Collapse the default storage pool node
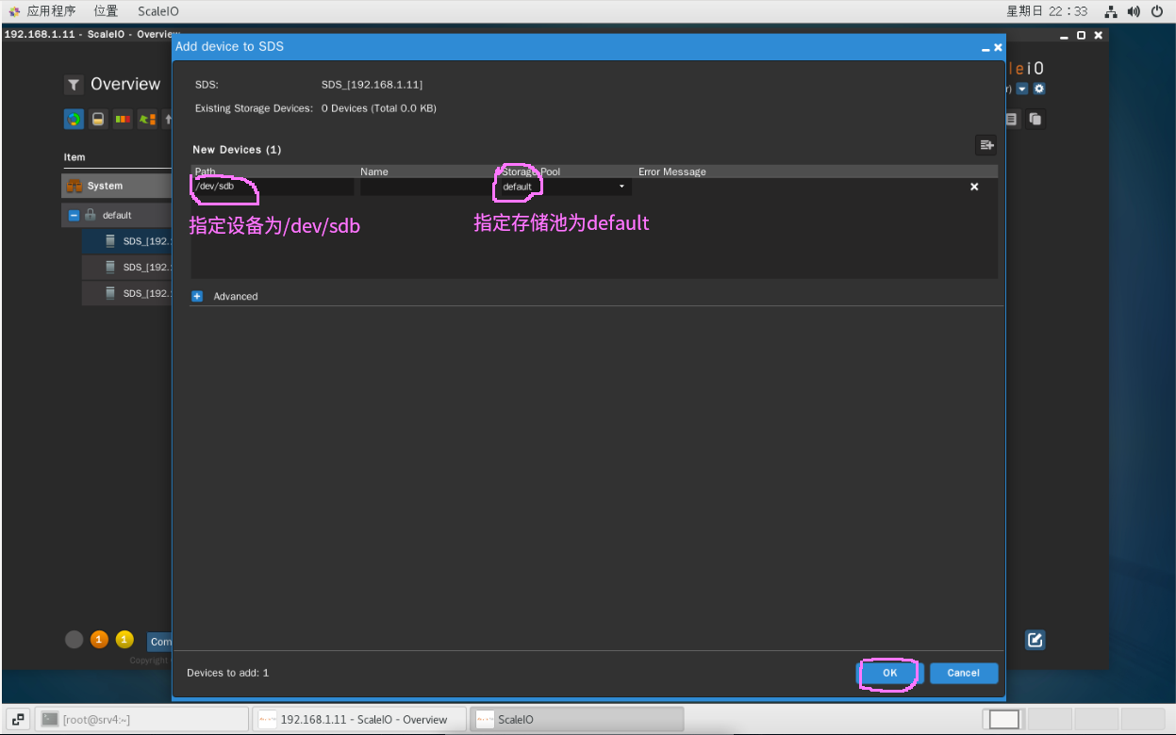1176x735 pixels. (74, 215)
